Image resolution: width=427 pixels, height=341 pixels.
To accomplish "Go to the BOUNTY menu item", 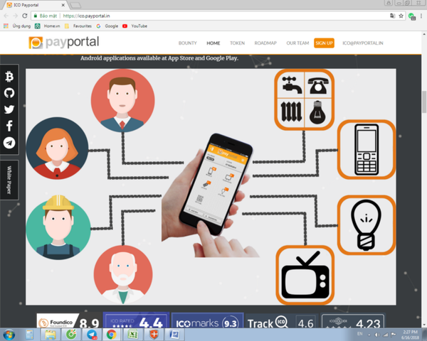I will [x=187, y=43].
